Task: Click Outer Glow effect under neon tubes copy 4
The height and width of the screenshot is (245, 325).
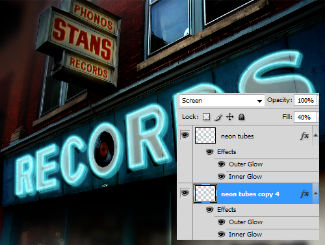Action: [246, 222]
